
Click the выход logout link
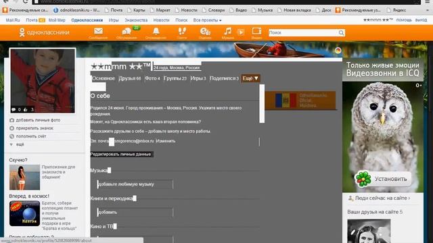click(x=421, y=20)
